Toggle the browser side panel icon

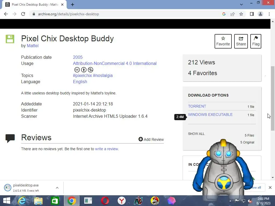(x=252, y=14)
